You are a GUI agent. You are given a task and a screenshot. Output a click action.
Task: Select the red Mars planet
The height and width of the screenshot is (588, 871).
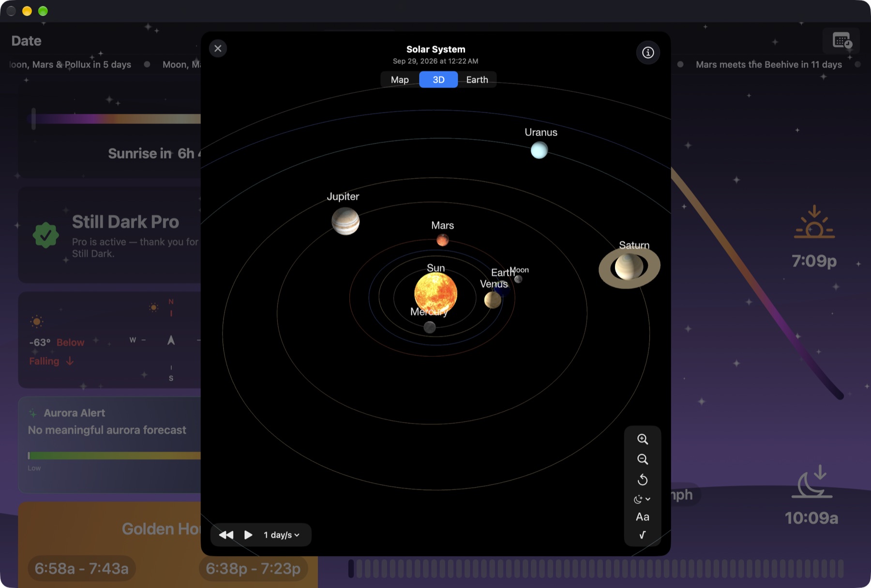442,240
